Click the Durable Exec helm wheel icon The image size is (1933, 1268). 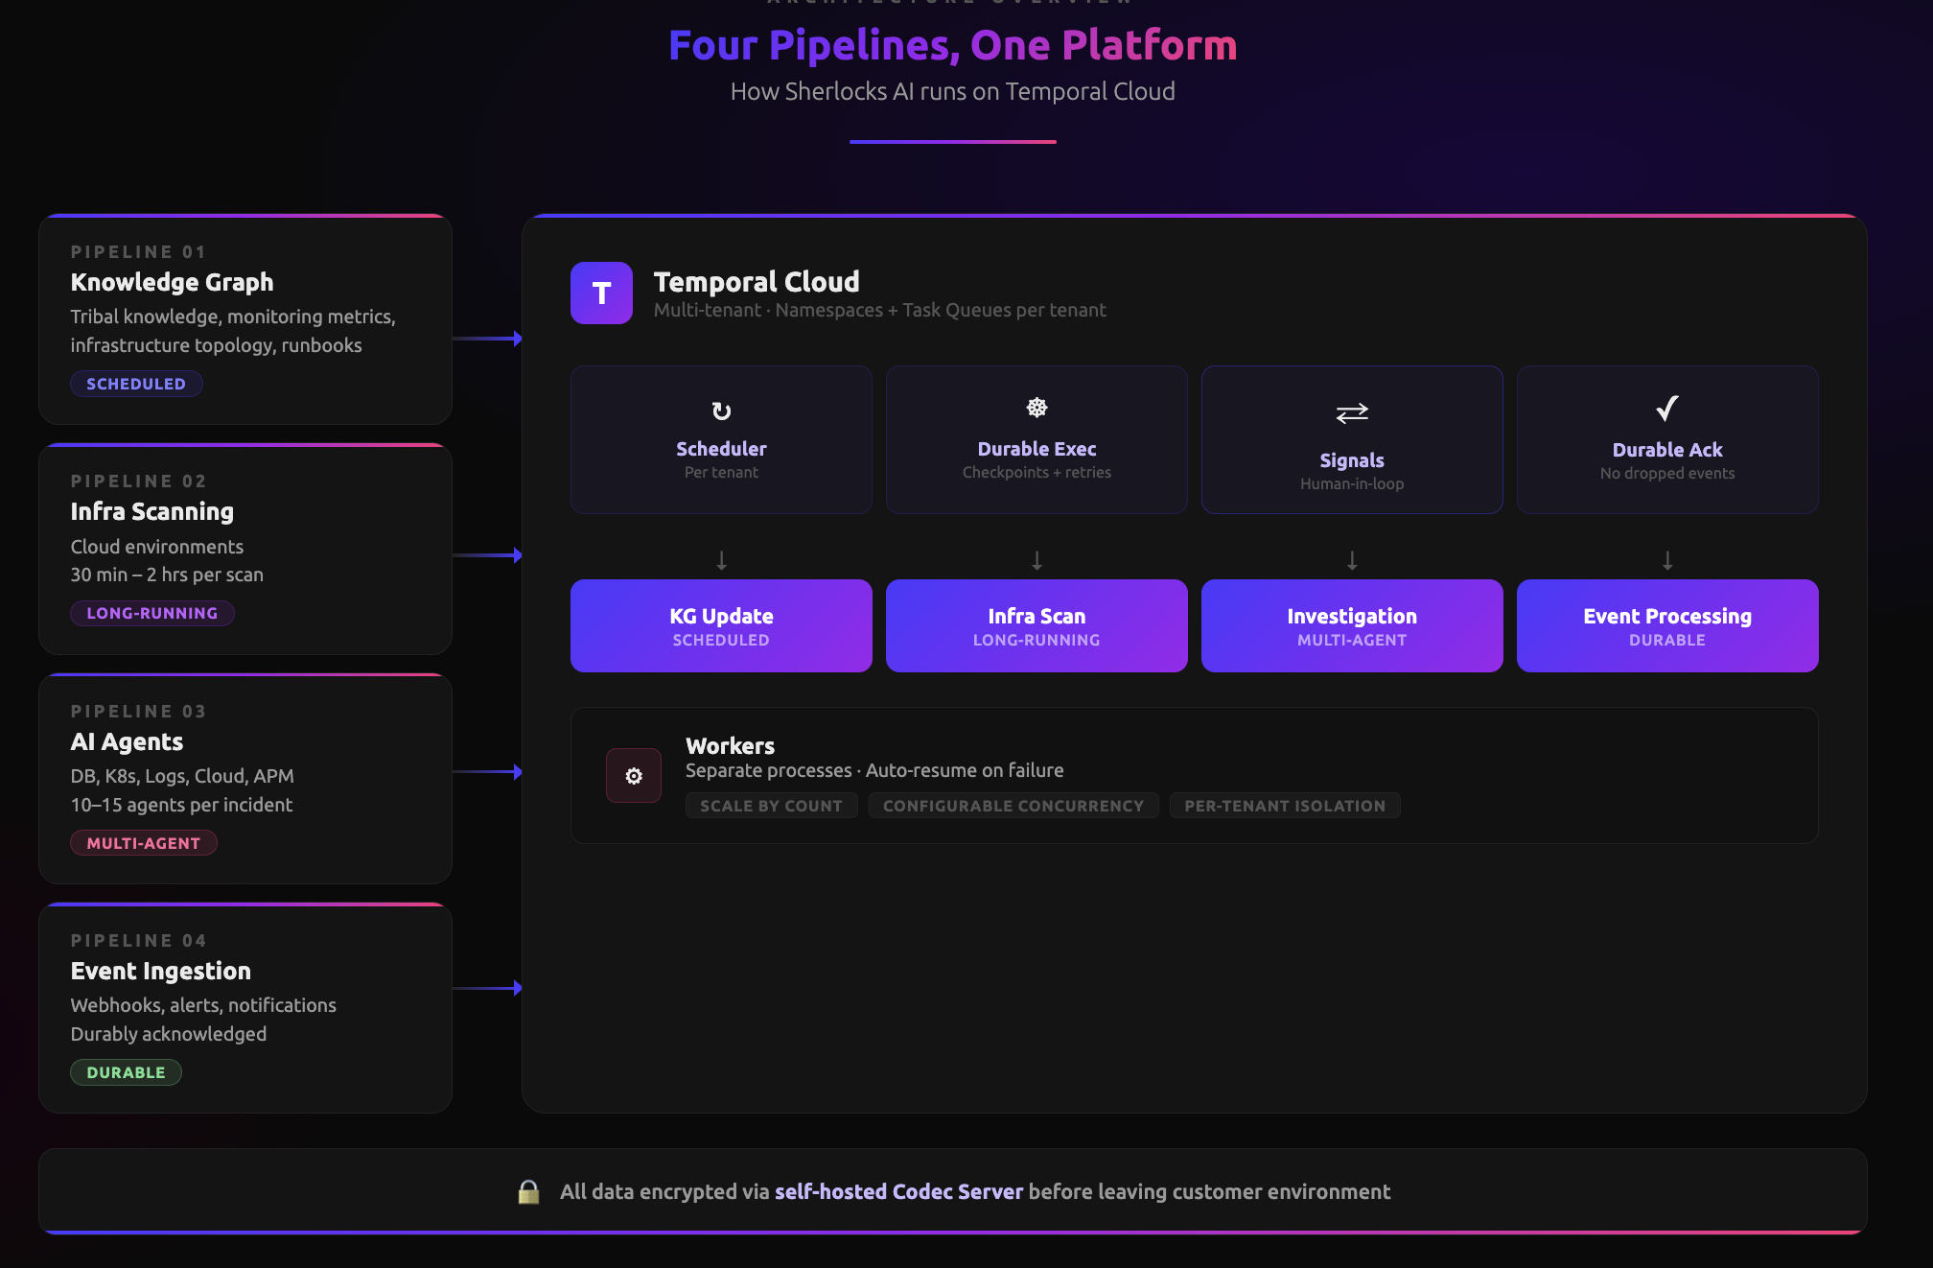point(1036,408)
